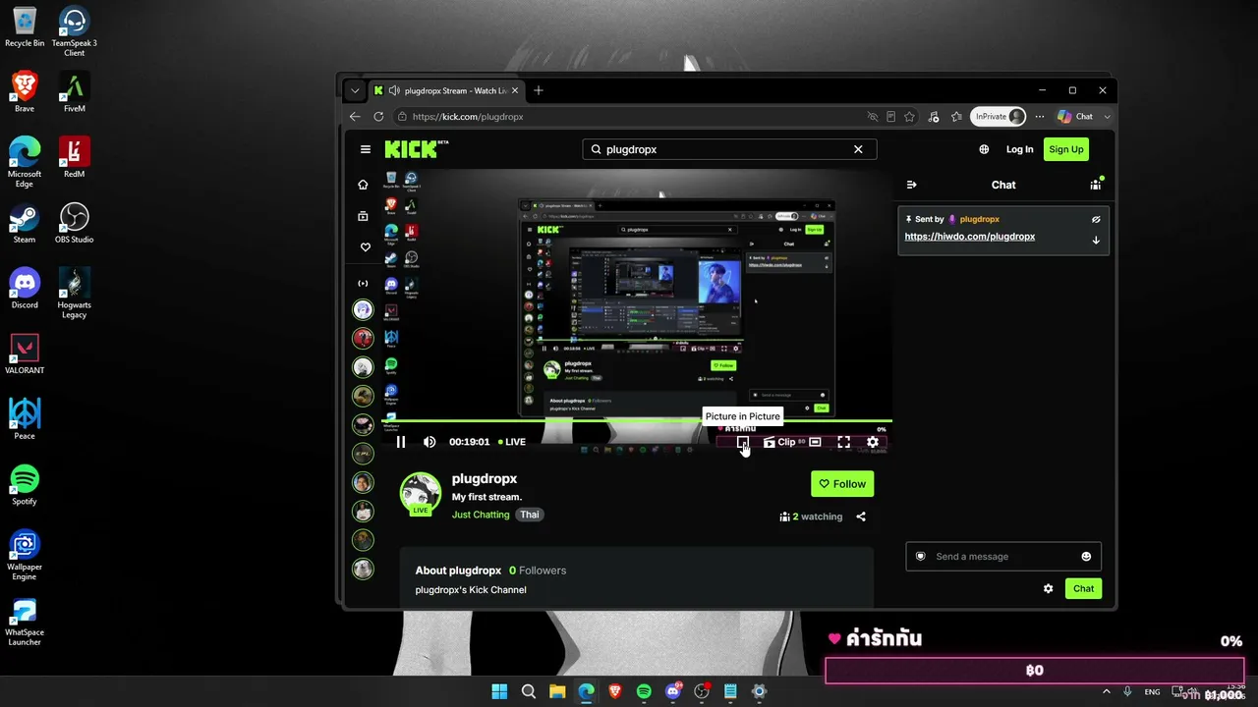
Task: Open Windows taskbar search
Action: tap(529, 691)
